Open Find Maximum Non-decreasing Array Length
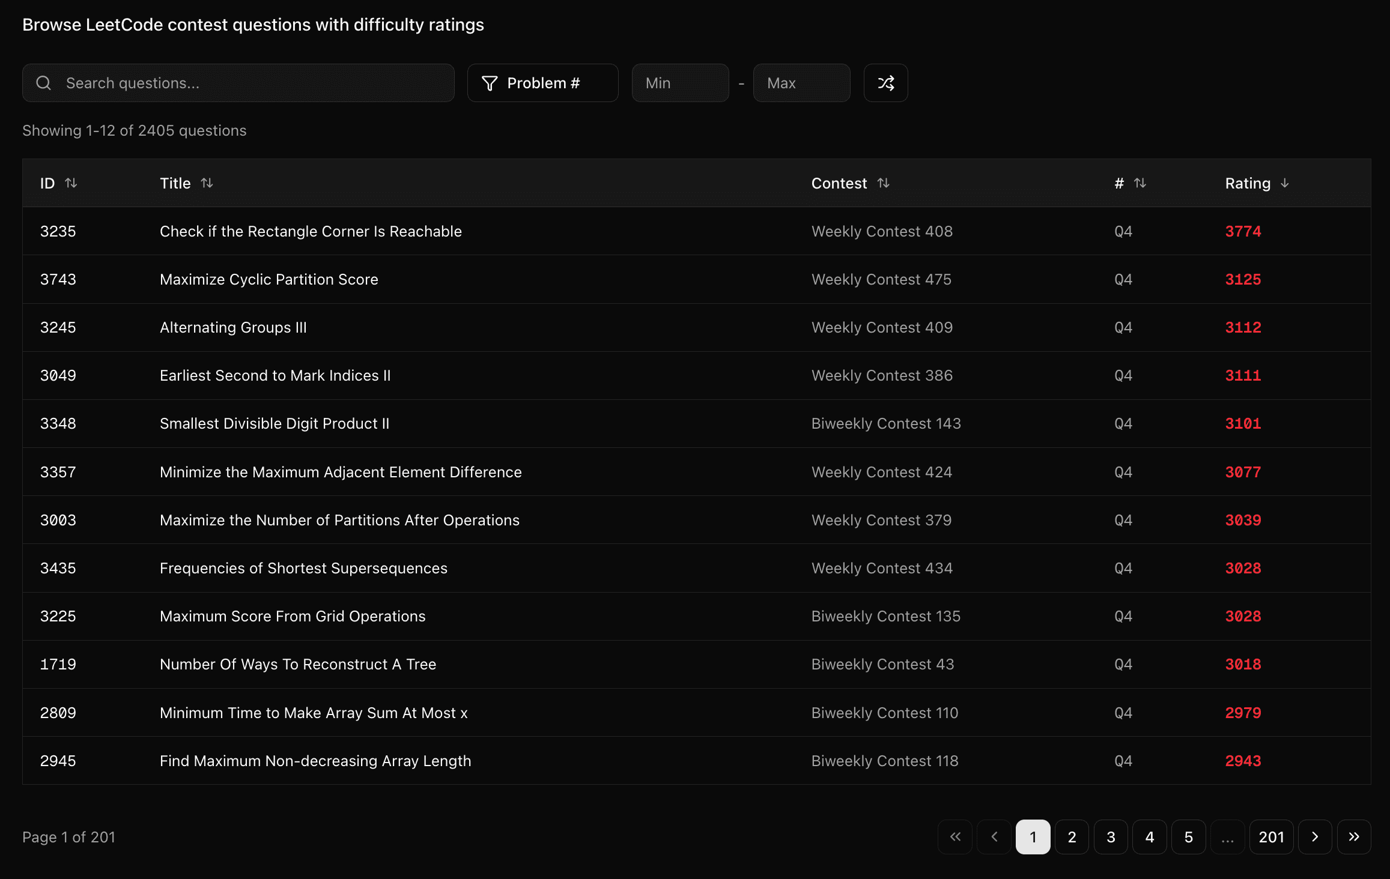 tap(315, 761)
